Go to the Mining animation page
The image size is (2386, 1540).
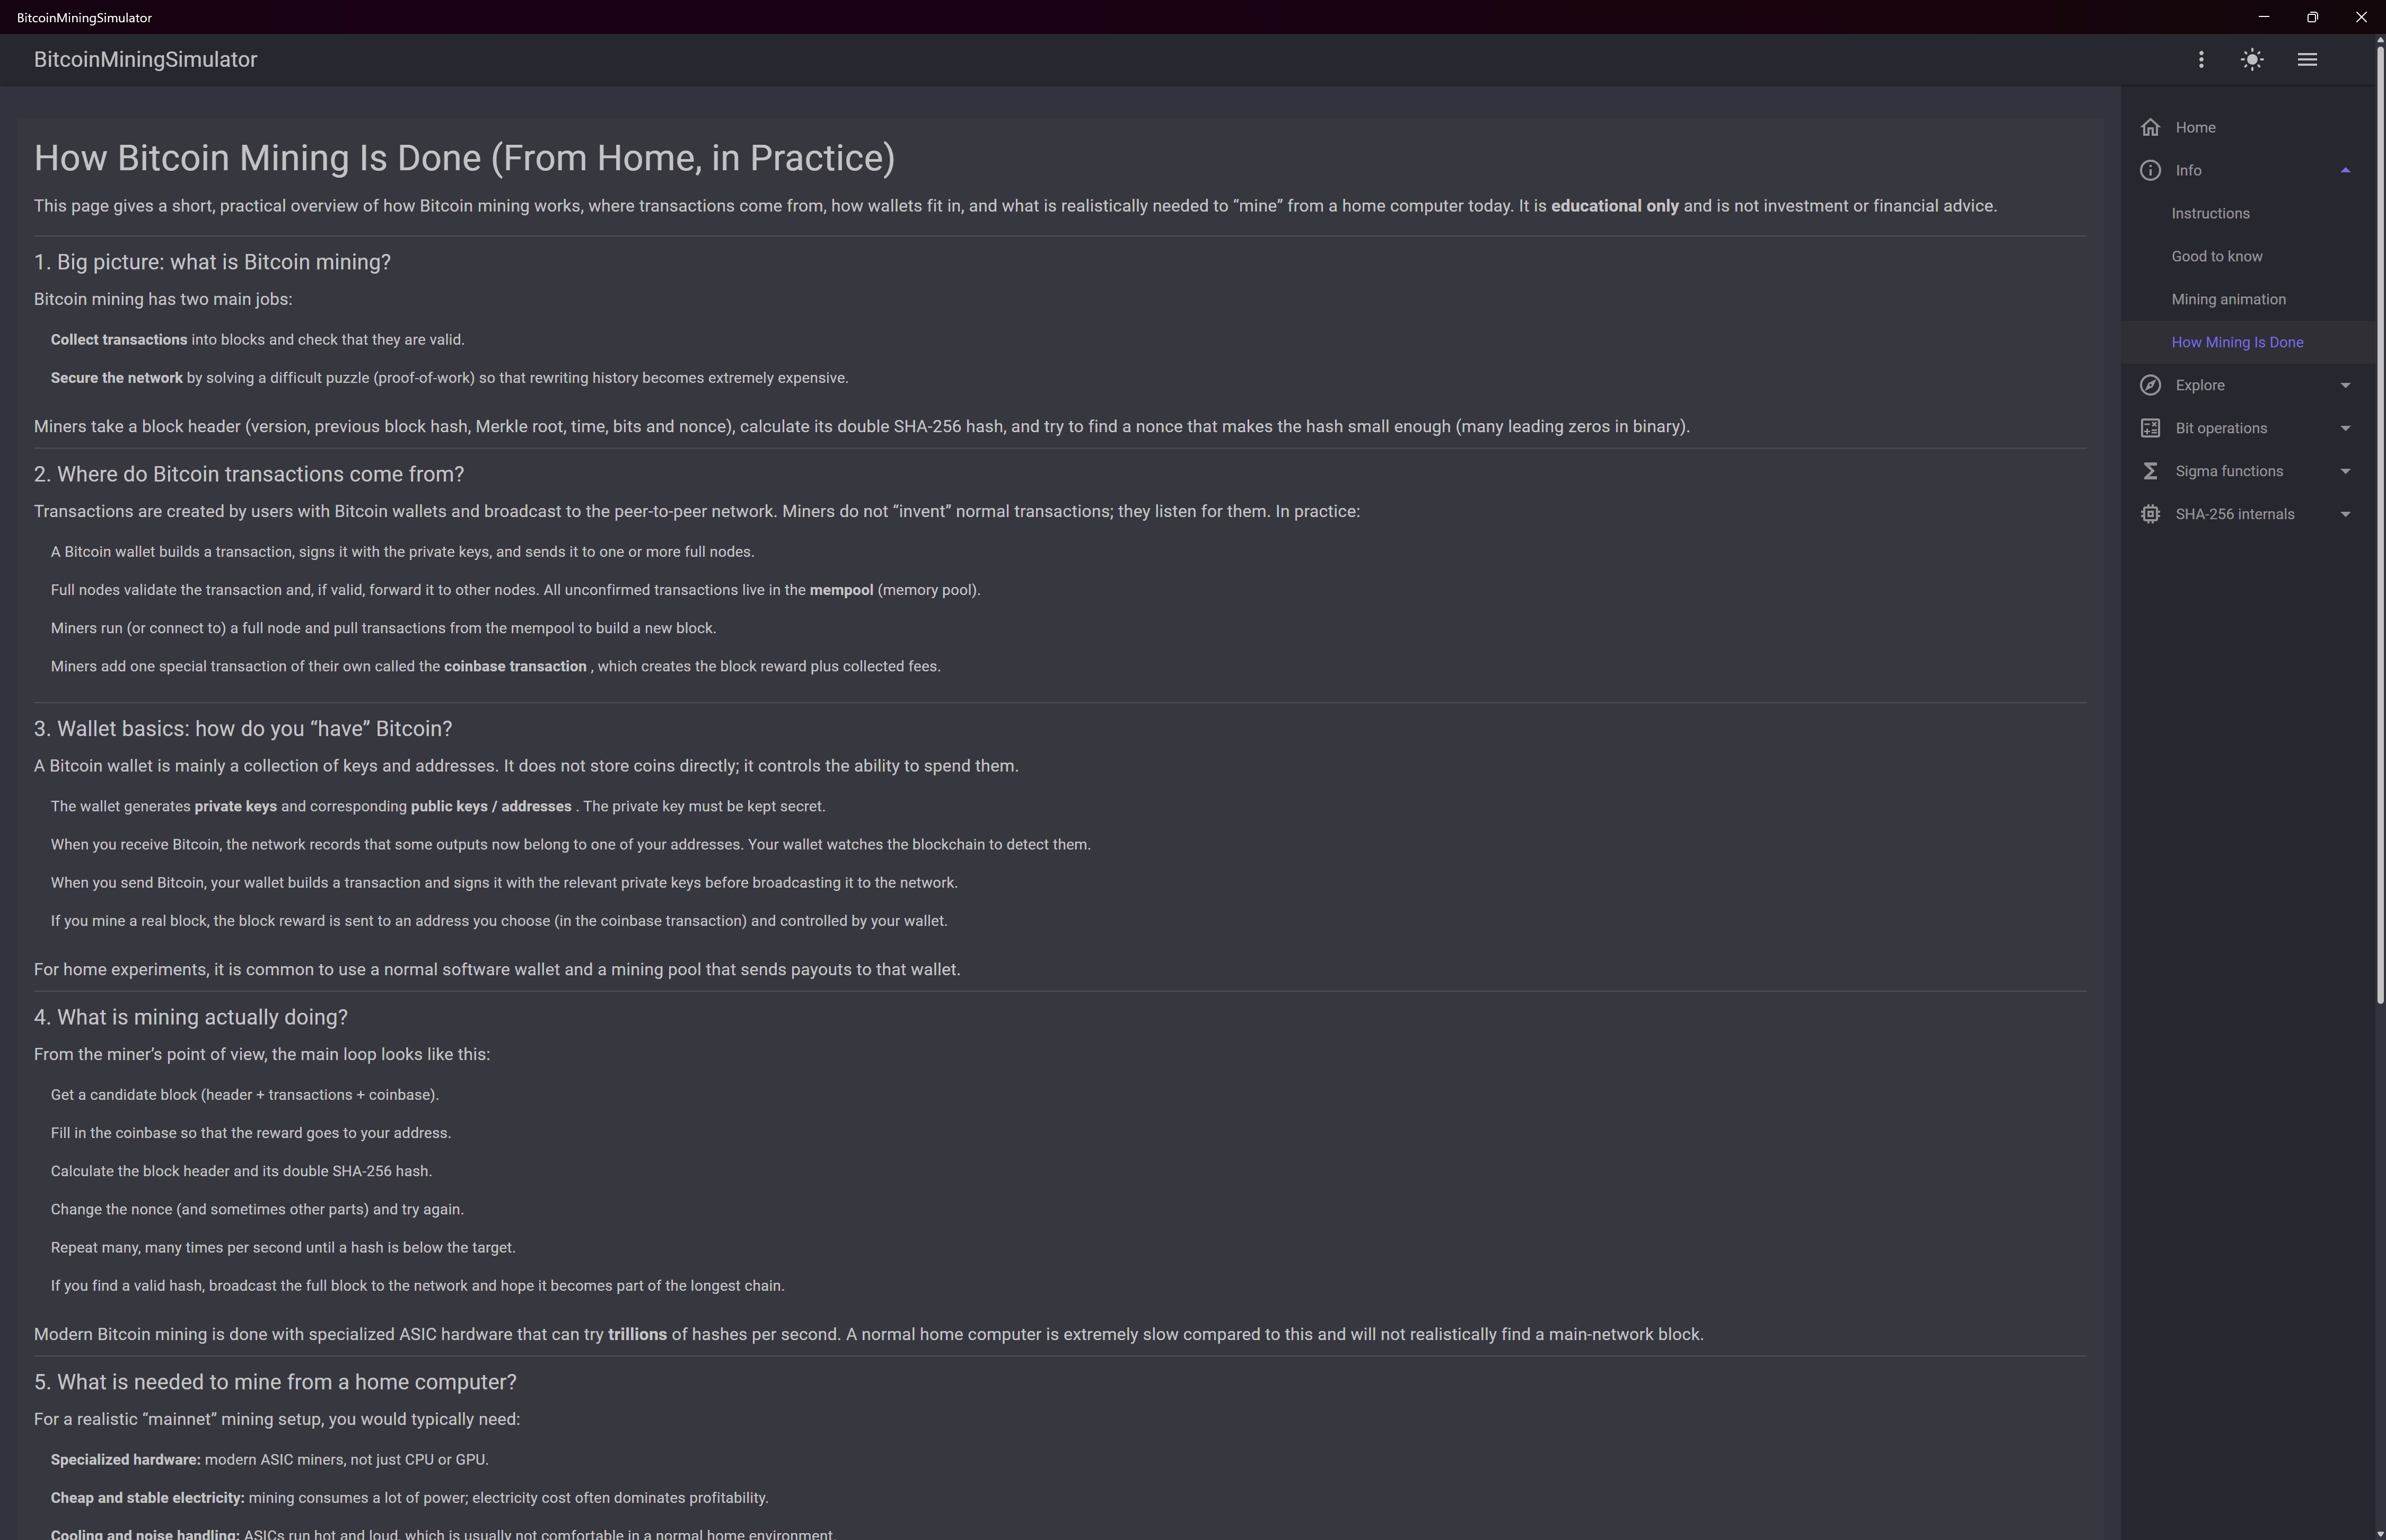(x=2228, y=299)
